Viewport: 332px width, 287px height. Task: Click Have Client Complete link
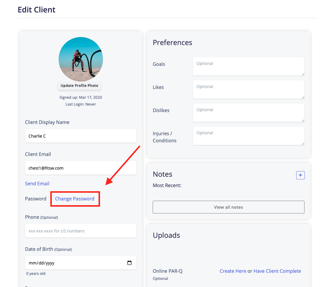[x=277, y=271]
